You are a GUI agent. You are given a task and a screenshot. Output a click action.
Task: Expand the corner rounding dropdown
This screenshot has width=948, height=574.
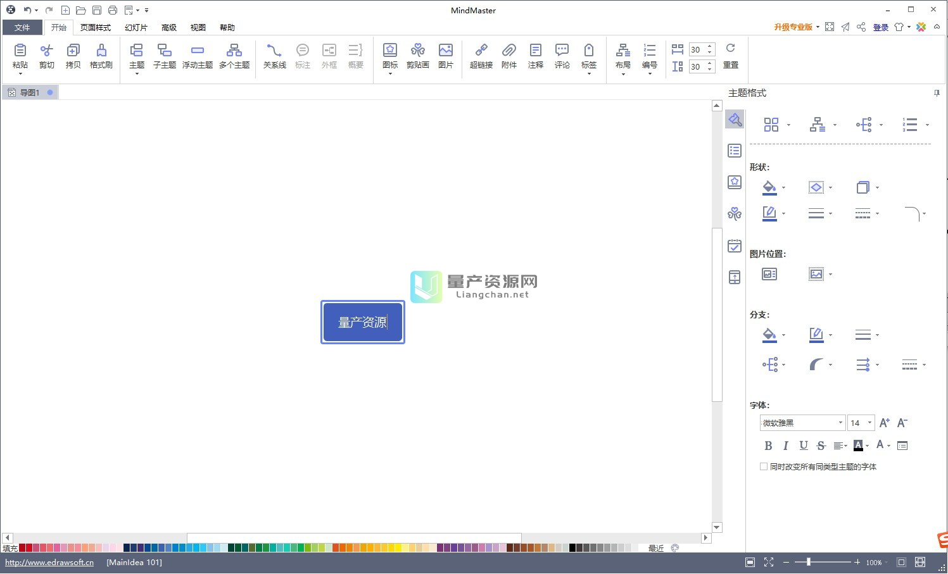tap(925, 214)
